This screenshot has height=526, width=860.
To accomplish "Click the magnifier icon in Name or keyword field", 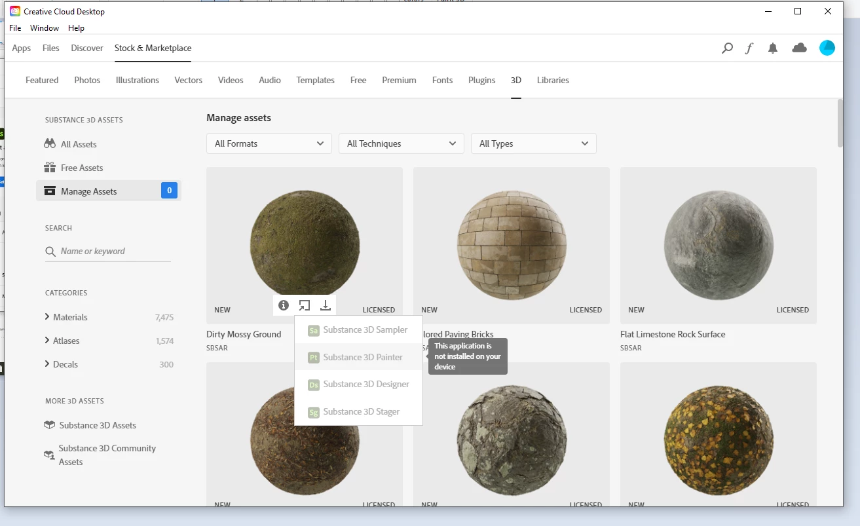I will pyautogui.click(x=50, y=252).
